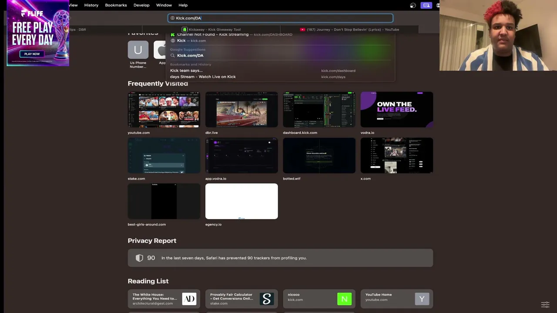Open the x.com thumbnail
This screenshot has height=313, width=557.
[x=397, y=156]
